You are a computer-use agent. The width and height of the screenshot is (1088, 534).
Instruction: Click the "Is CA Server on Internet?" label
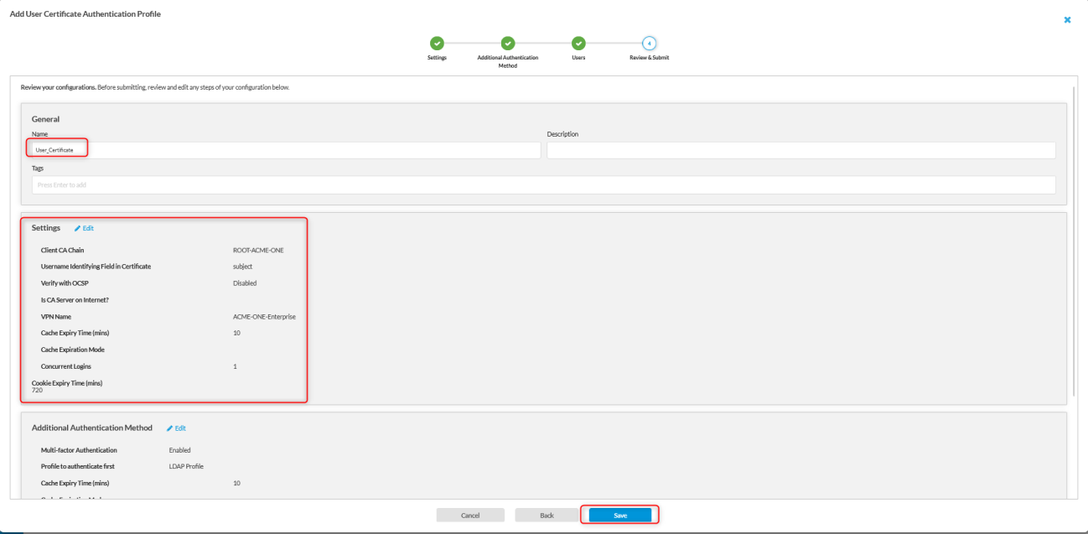point(73,300)
